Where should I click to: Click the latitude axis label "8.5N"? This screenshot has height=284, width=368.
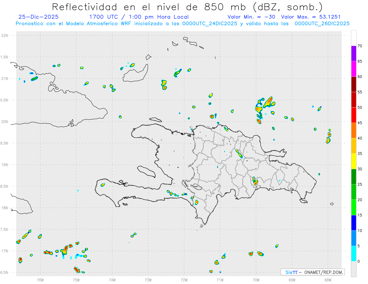point(5,186)
